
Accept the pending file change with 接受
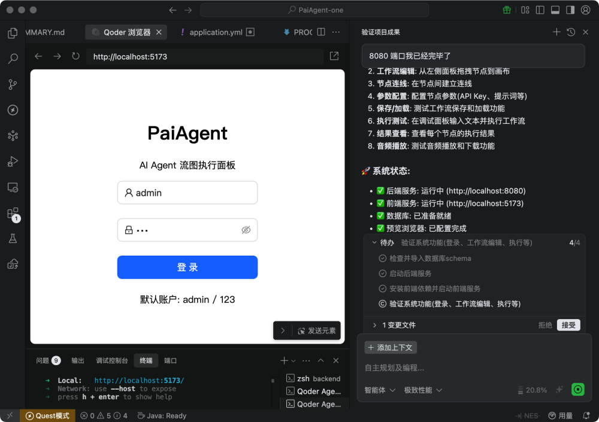point(568,325)
